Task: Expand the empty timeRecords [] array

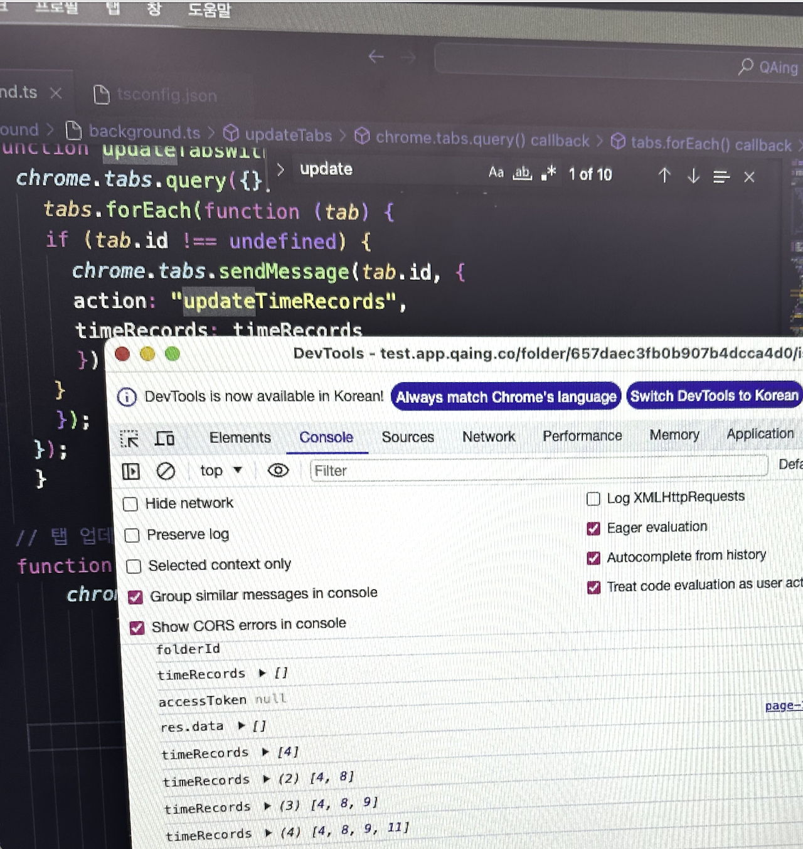Action: click(x=263, y=673)
